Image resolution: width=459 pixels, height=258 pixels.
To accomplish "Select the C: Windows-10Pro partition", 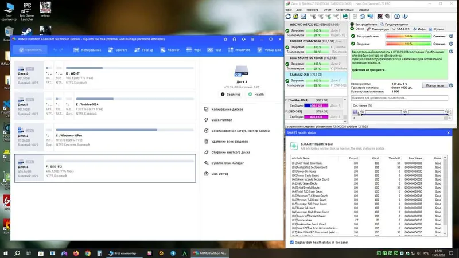I will [x=125, y=137].
